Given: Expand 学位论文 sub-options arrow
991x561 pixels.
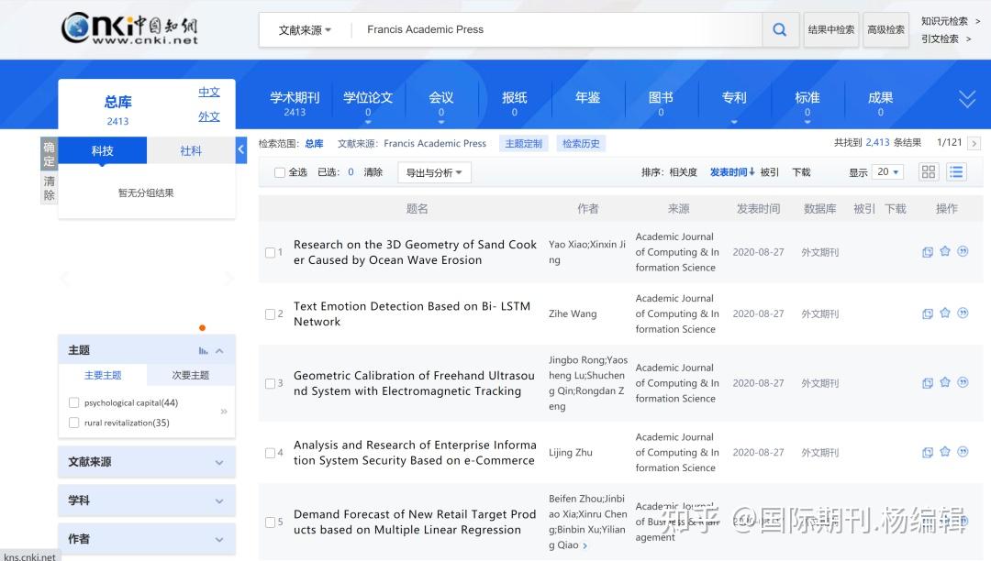Looking at the screenshot, I should click(x=369, y=122).
